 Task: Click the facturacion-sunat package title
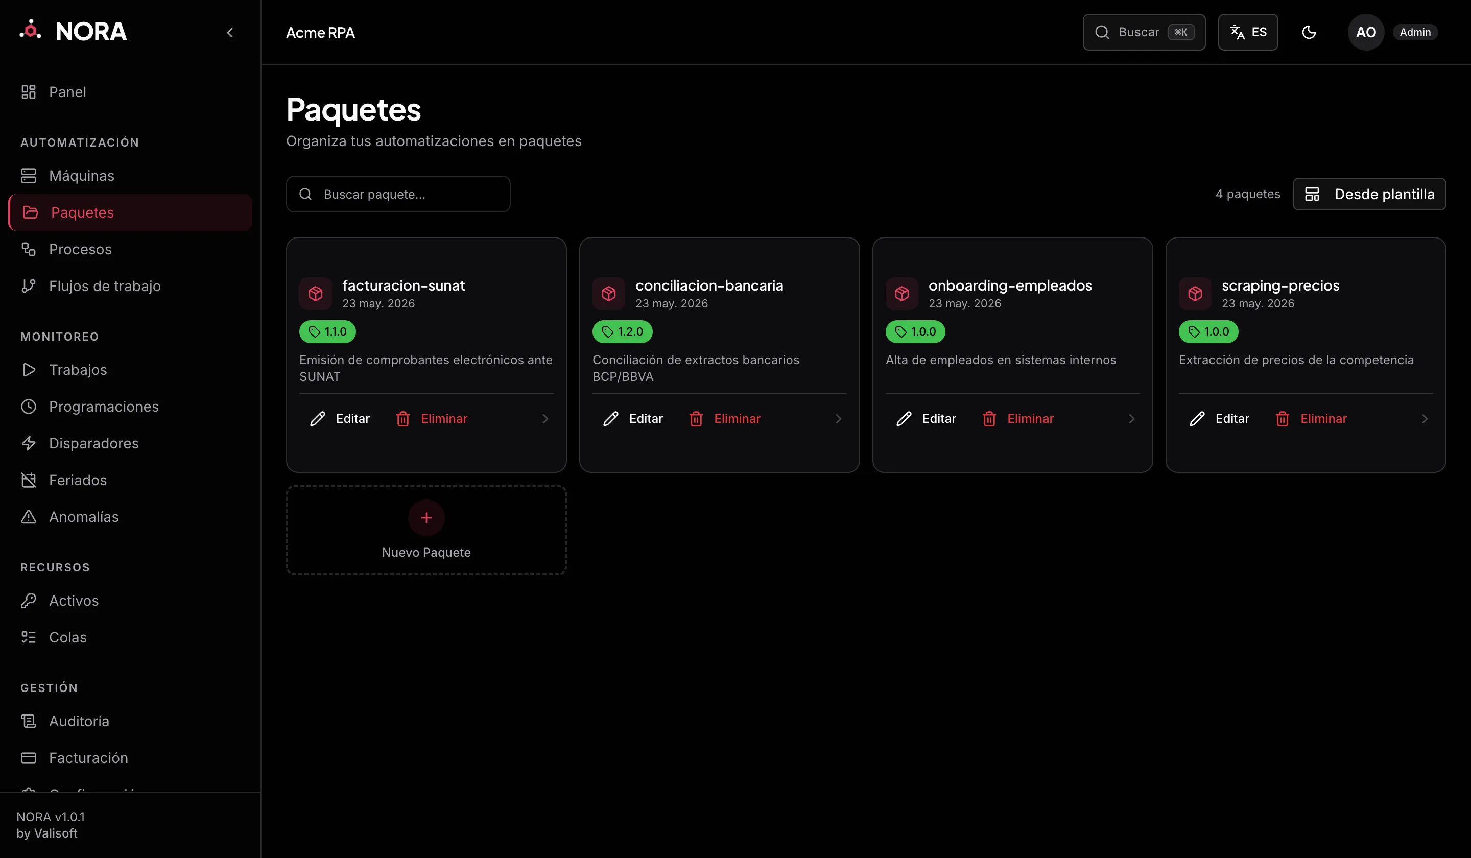click(404, 285)
